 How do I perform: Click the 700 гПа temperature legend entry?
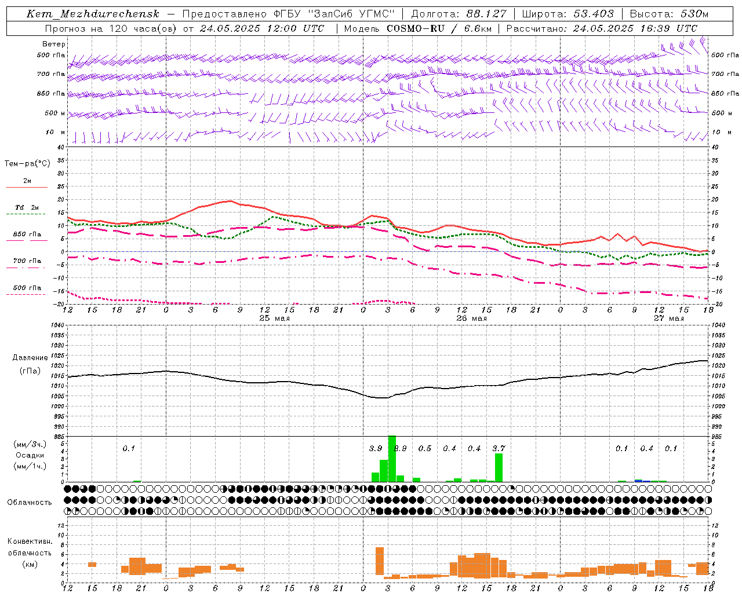click(x=27, y=261)
